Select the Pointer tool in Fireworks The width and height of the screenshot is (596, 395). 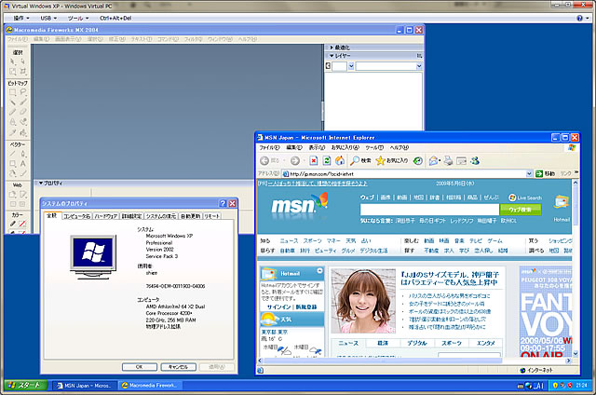[x=12, y=61]
